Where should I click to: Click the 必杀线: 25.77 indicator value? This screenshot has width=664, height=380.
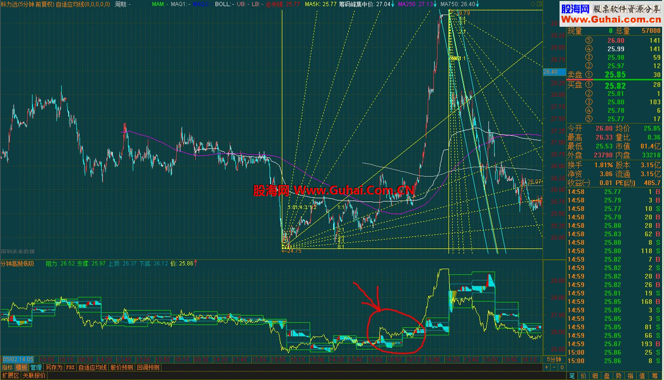(283, 4)
